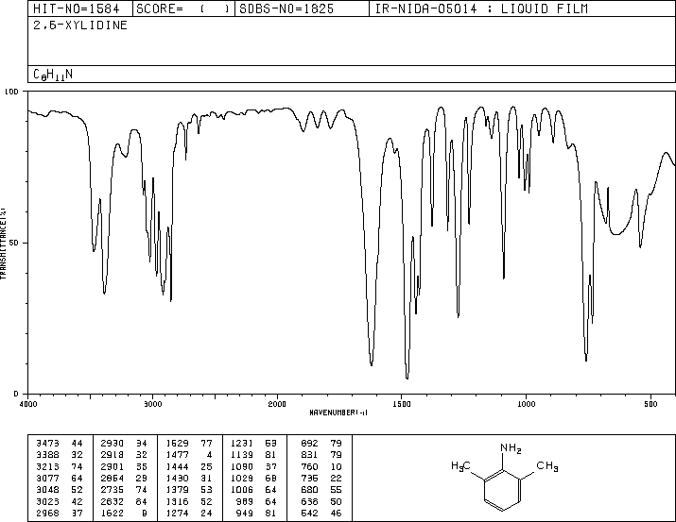Select peak table value 1316
The image size is (676, 522).
(x=177, y=502)
